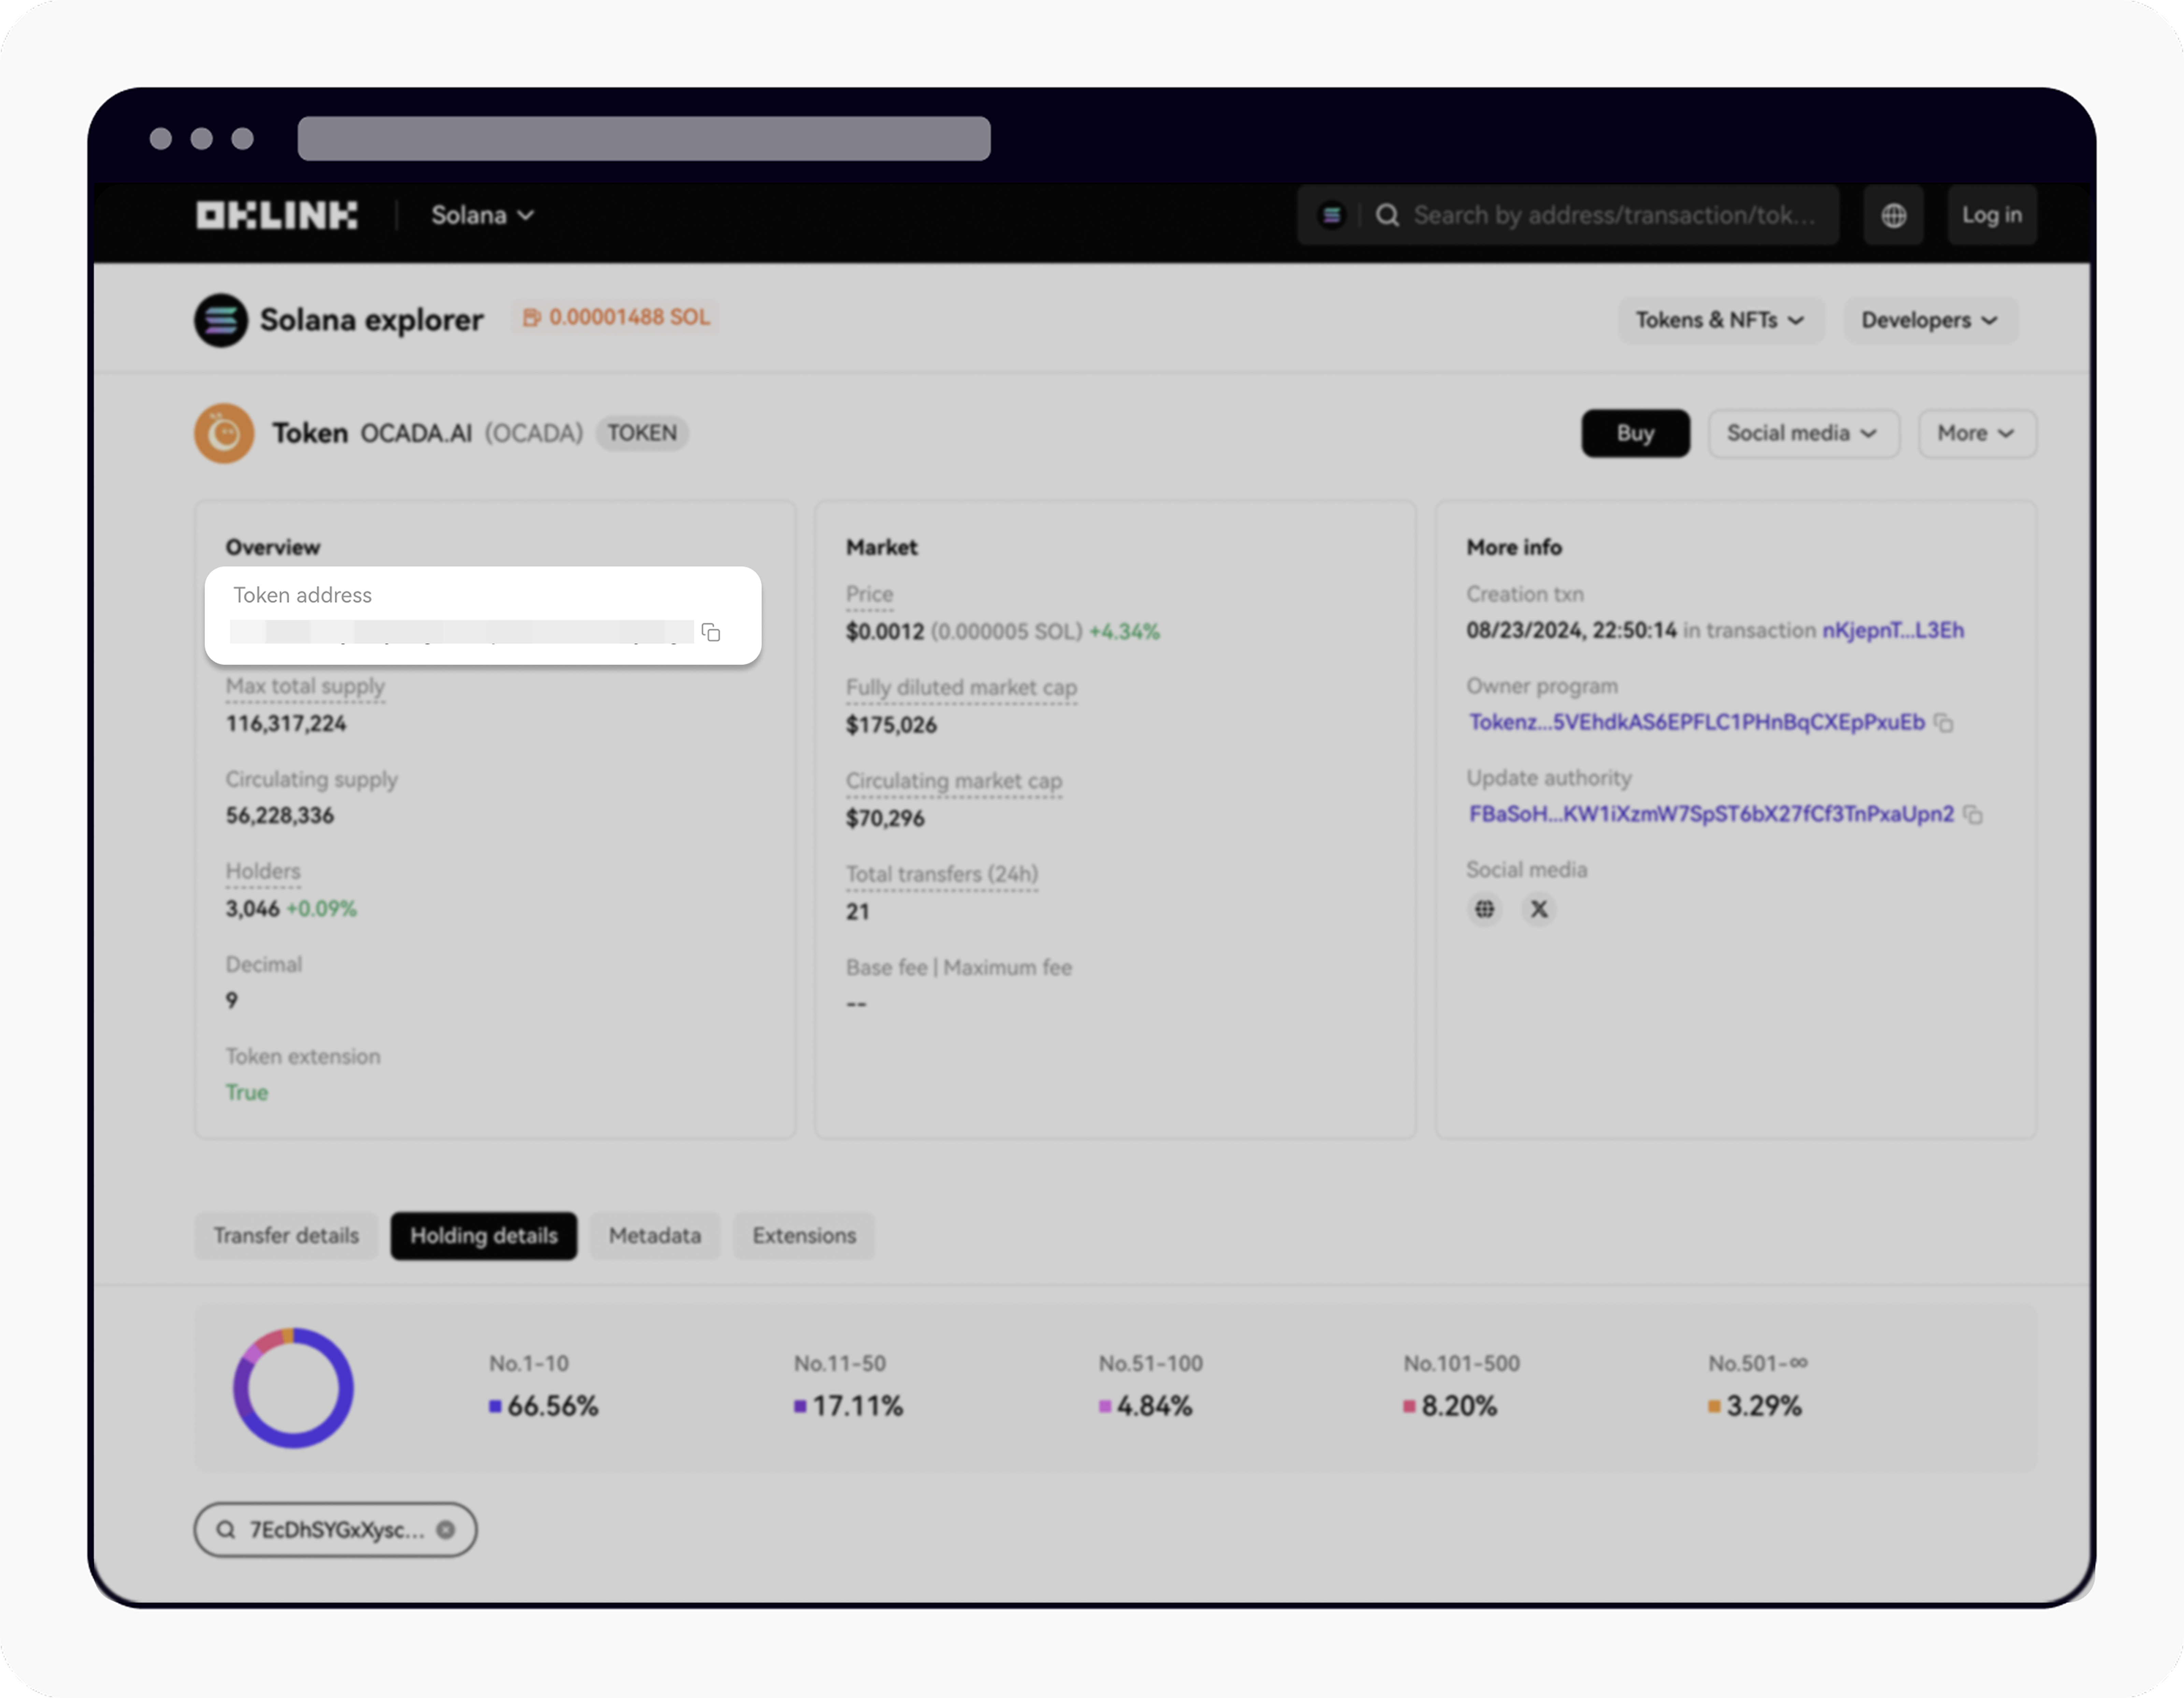Copy the Owner program address
Viewport: 2184px width, 1698px height.
[1943, 722]
